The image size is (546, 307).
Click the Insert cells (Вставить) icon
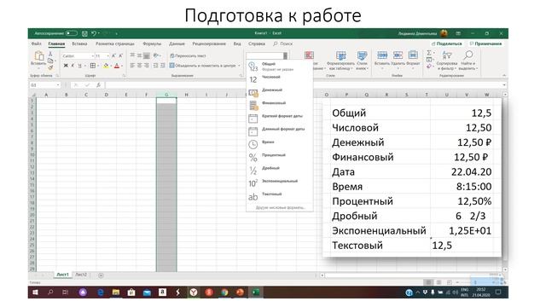pyautogui.click(x=382, y=55)
